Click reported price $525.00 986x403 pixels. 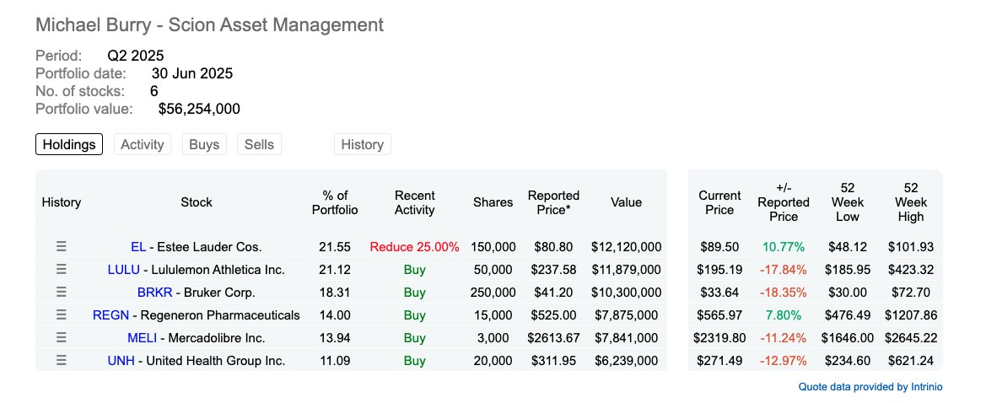553,315
